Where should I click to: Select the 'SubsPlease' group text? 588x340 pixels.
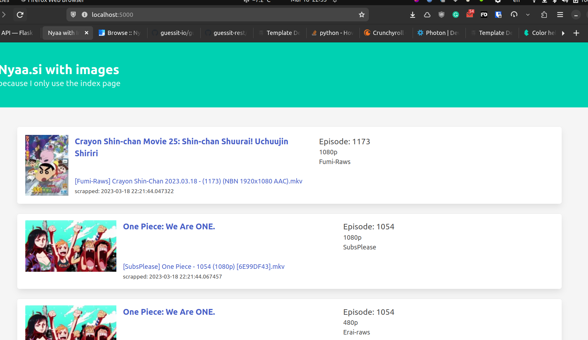(359, 247)
